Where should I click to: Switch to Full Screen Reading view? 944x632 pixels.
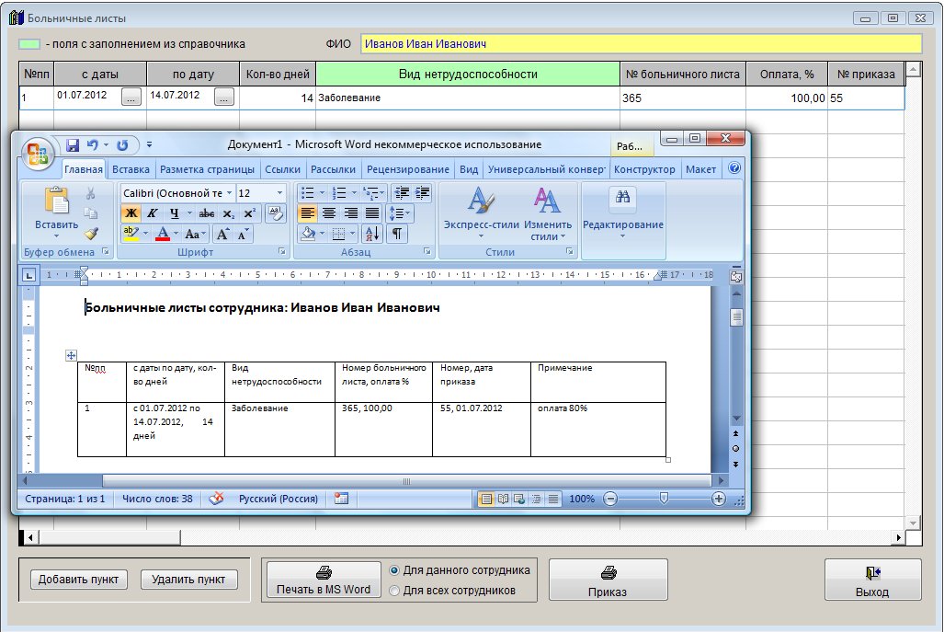504,499
